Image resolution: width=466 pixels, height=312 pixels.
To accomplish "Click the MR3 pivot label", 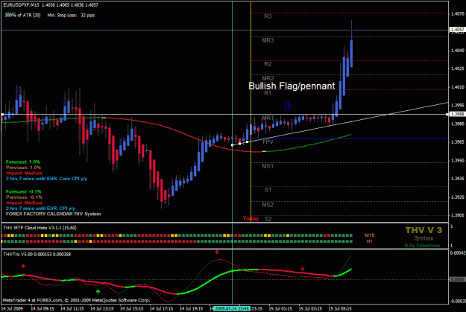I will [268, 40].
